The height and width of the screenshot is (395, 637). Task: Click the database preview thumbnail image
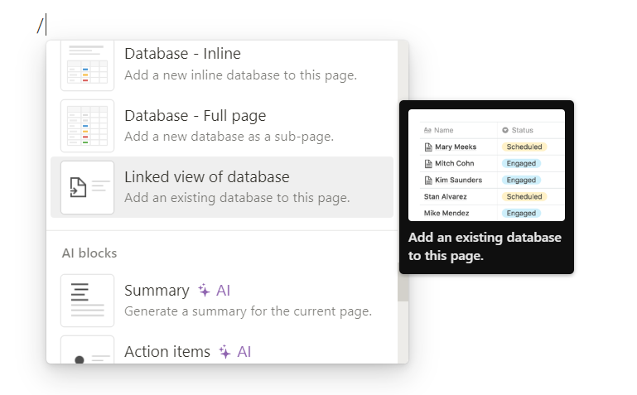[486, 166]
